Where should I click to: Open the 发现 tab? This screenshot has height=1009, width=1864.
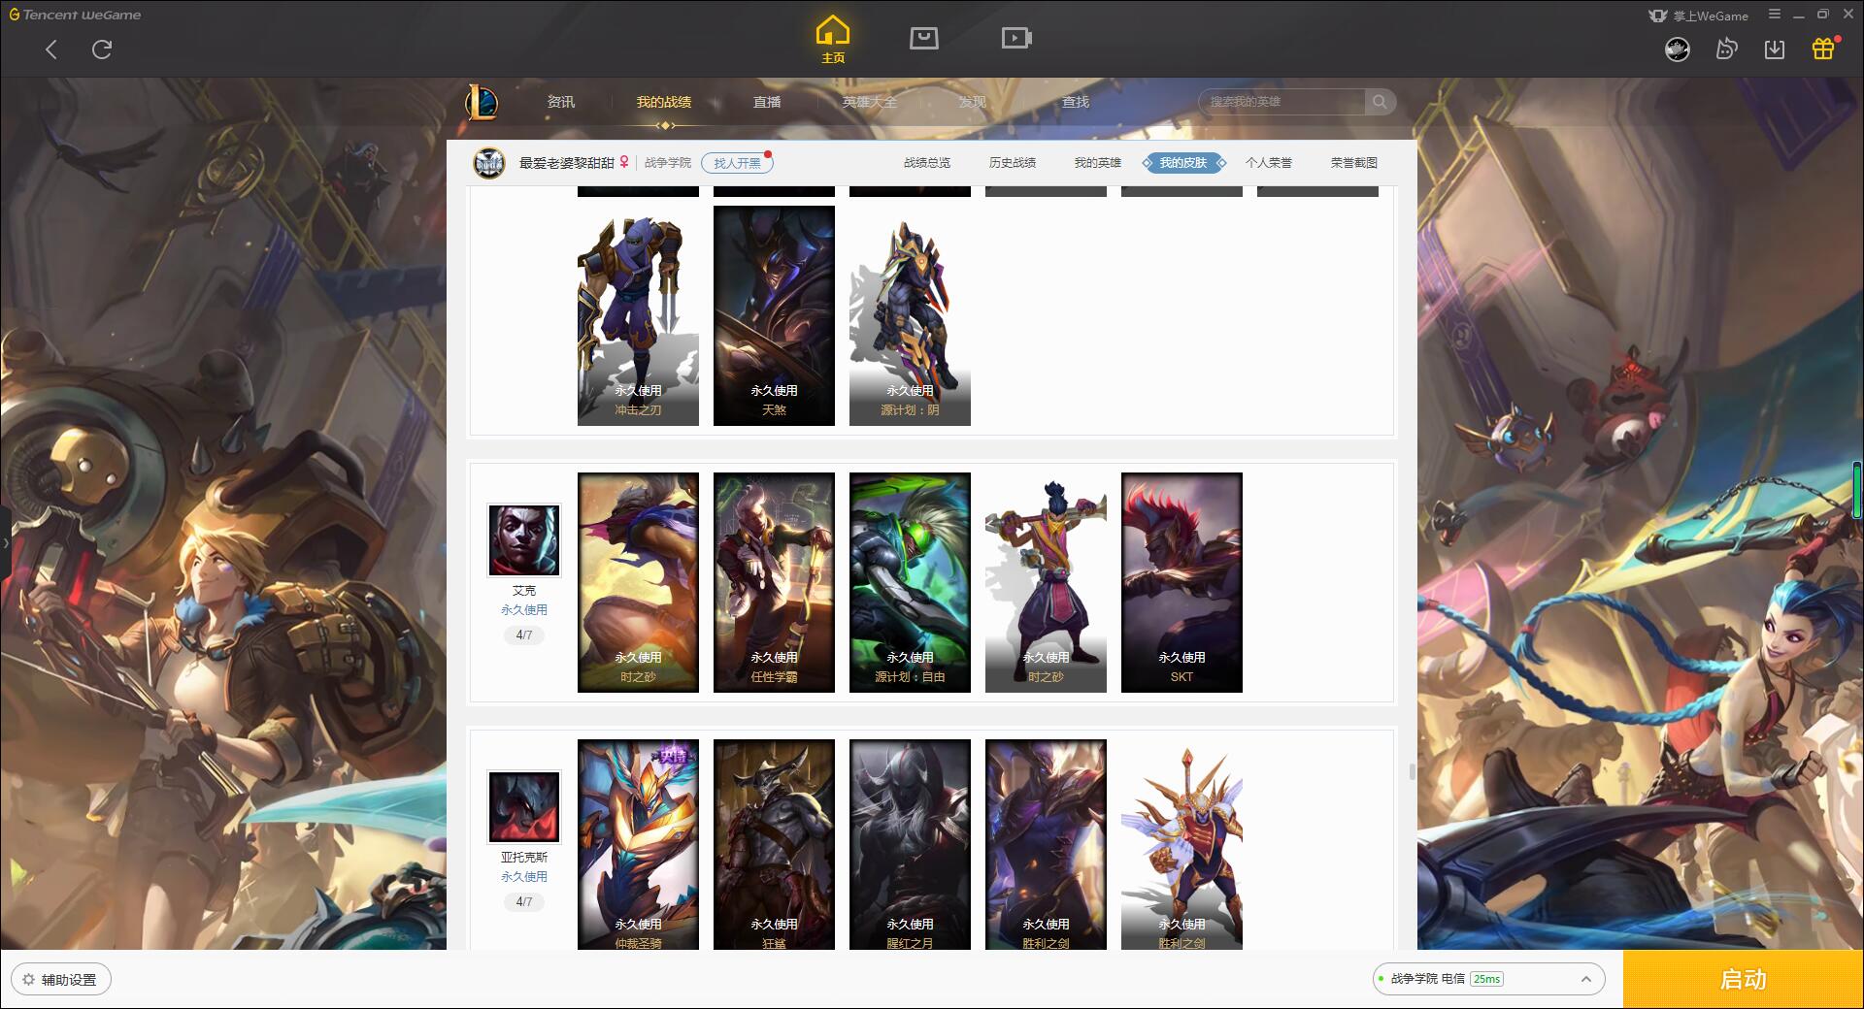pyautogui.click(x=973, y=102)
